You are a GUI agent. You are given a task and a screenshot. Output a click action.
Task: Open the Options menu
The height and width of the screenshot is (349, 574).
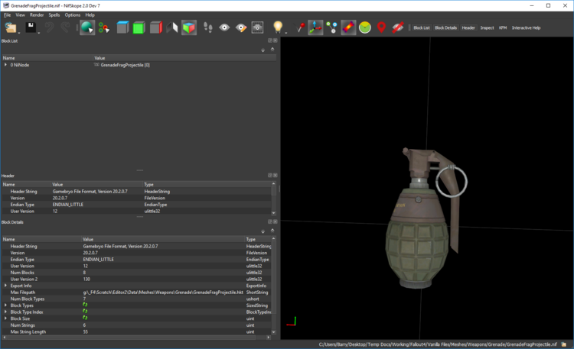tap(73, 15)
